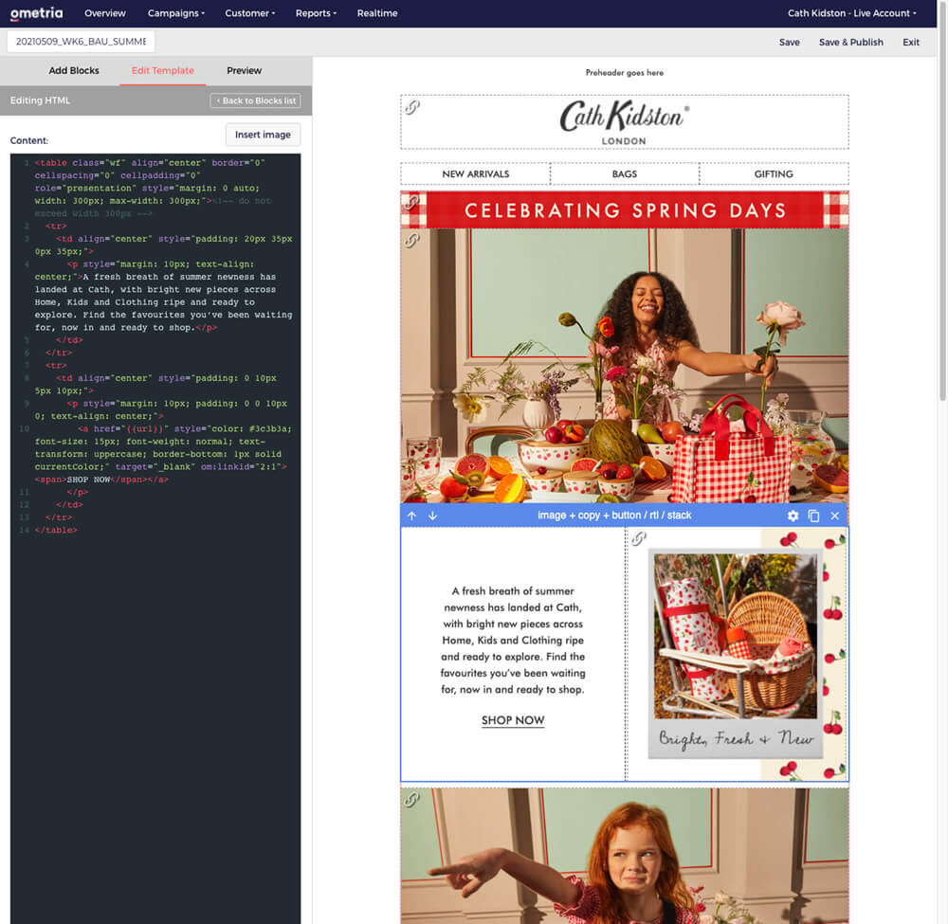Open the Overview page

click(104, 12)
